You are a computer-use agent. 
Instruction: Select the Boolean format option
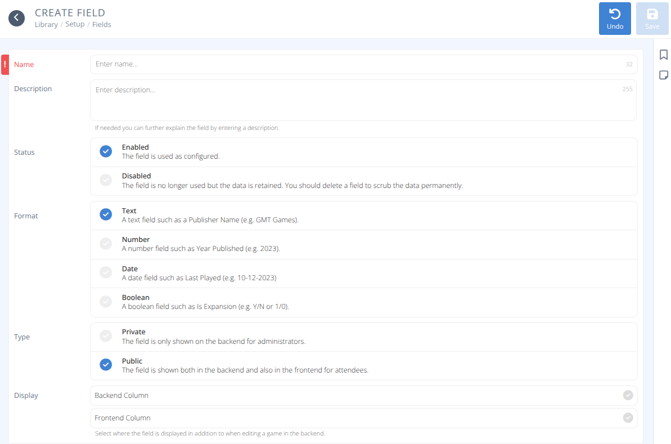(106, 301)
